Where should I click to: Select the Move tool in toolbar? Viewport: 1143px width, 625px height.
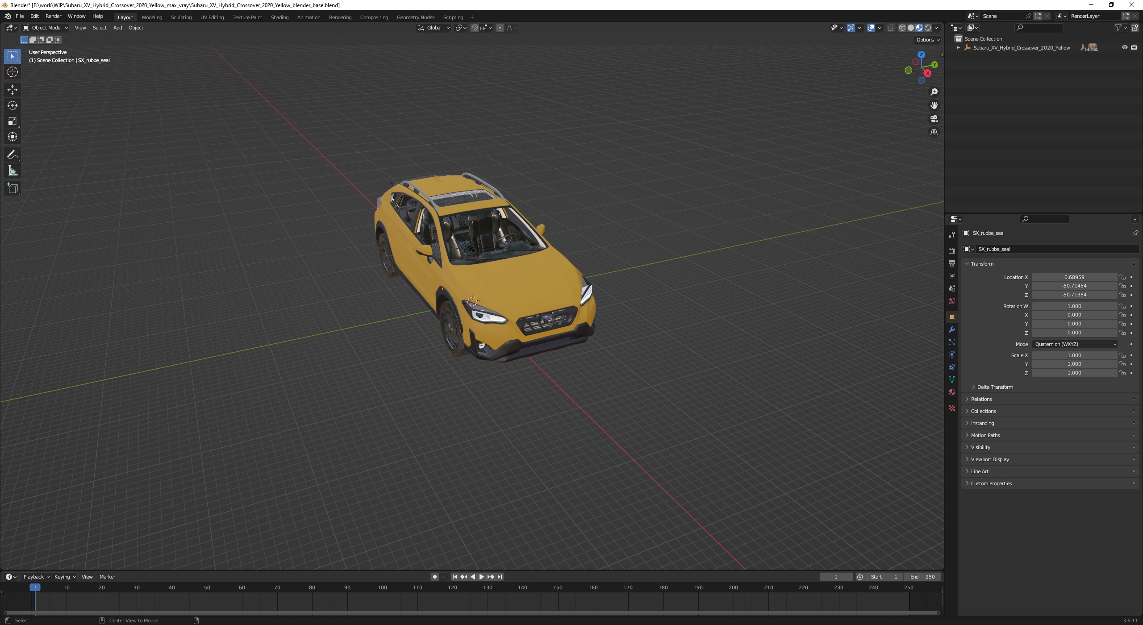tap(12, 89)
